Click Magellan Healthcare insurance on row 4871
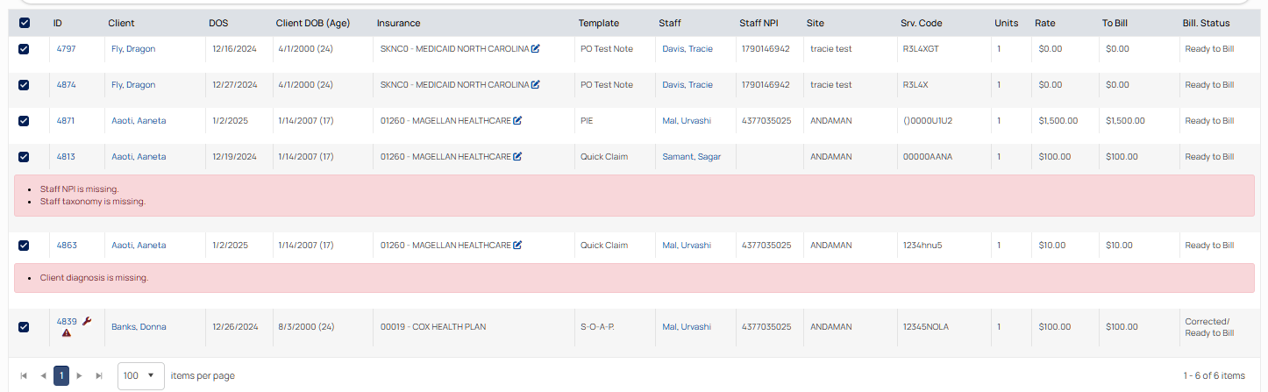Image resolution: width=1268 pixels, height=392 pixels. [445, 121]
